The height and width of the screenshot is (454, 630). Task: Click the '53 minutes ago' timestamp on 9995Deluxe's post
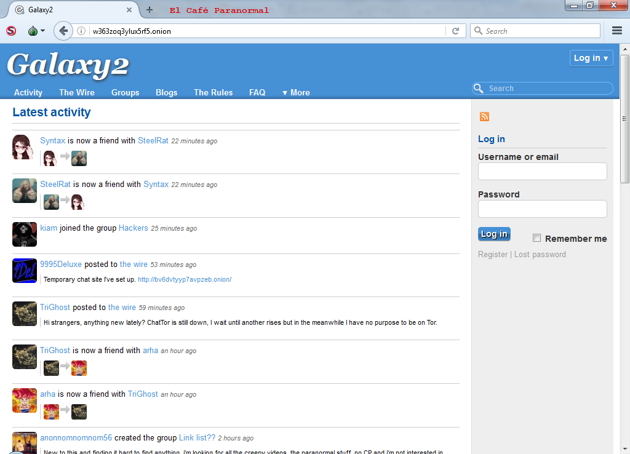[173, 265]
